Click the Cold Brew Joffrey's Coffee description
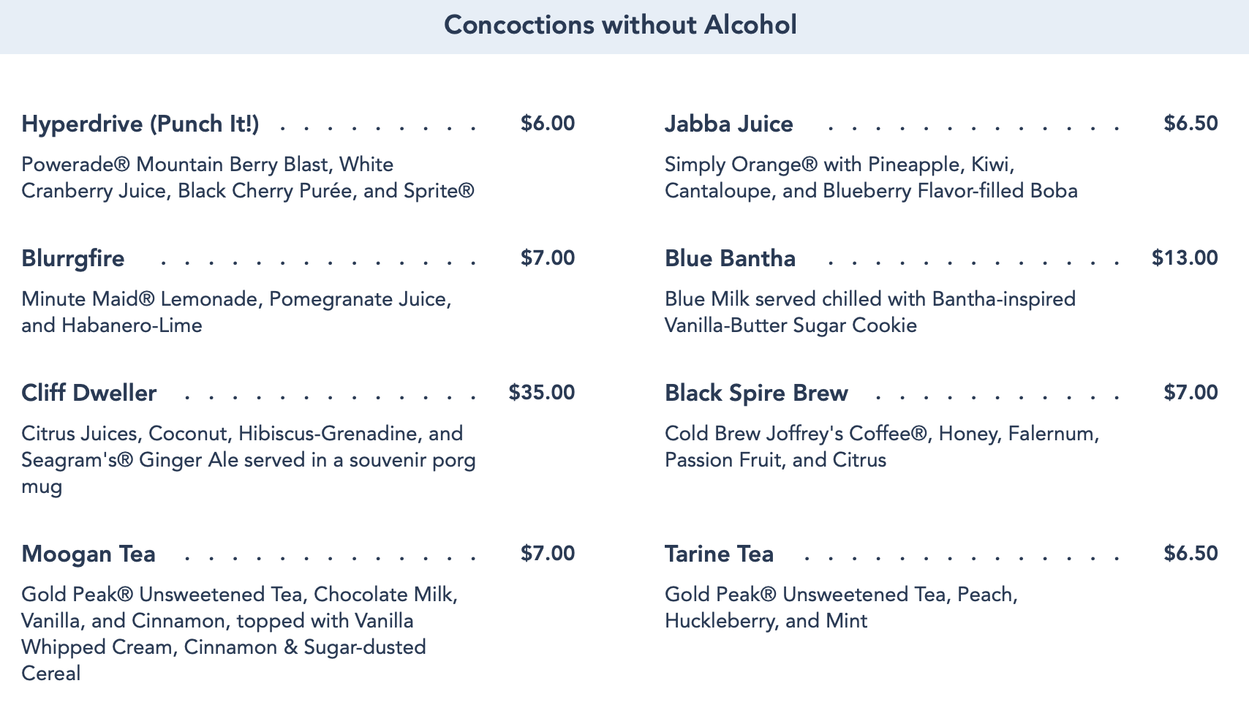The image size is (1249, 716). tap(882, 446)
